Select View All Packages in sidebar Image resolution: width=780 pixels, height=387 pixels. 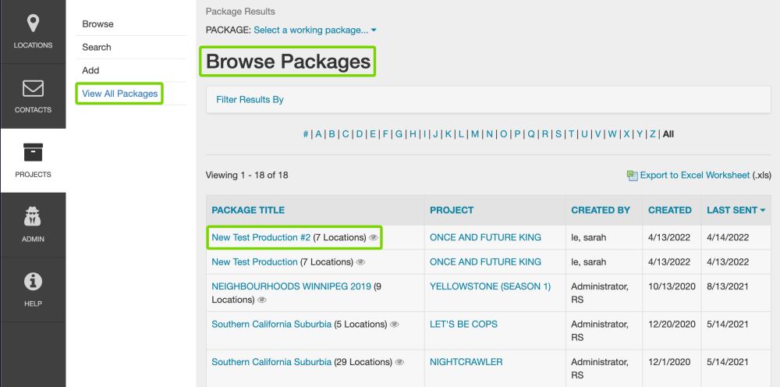(119, 94)
